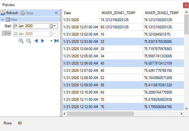Click the 75.5581741333008 cell

point(163,56)
